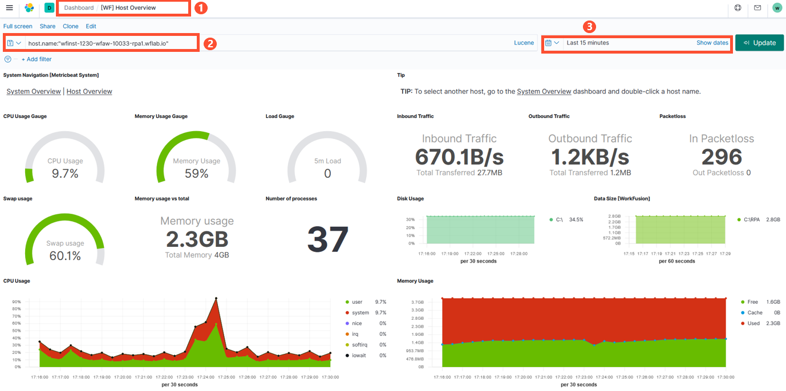Open the hamburger navigation menu
This screenshot has height=391, width=786.
[9, 8]
